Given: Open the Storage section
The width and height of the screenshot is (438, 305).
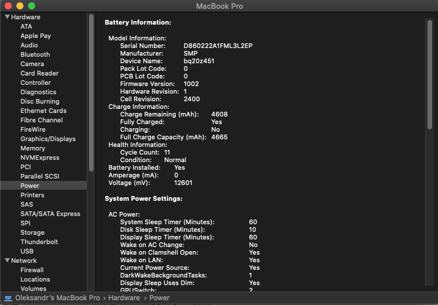Looking at the screenshot, I should [x=32, y=232].
